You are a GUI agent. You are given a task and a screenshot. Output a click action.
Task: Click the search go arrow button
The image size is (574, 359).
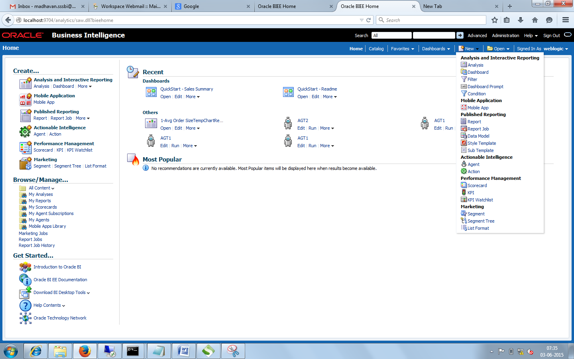click(x=460, y=35)
